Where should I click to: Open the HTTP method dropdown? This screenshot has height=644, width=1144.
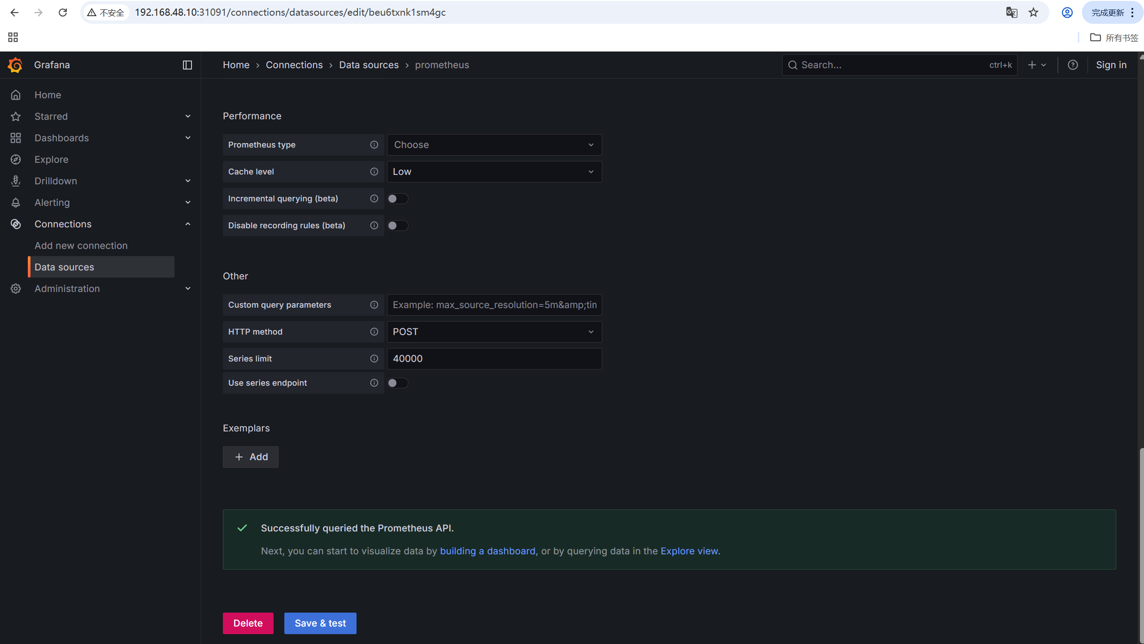click(x=494, y=332)
